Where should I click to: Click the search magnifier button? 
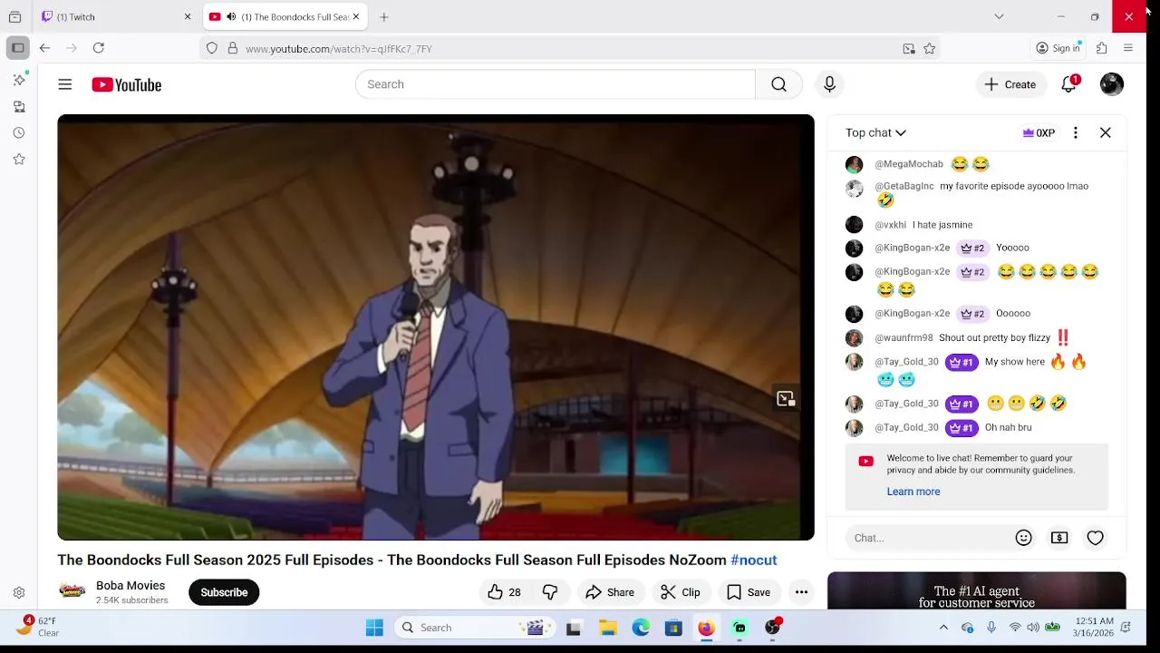[x=778, y=84]
